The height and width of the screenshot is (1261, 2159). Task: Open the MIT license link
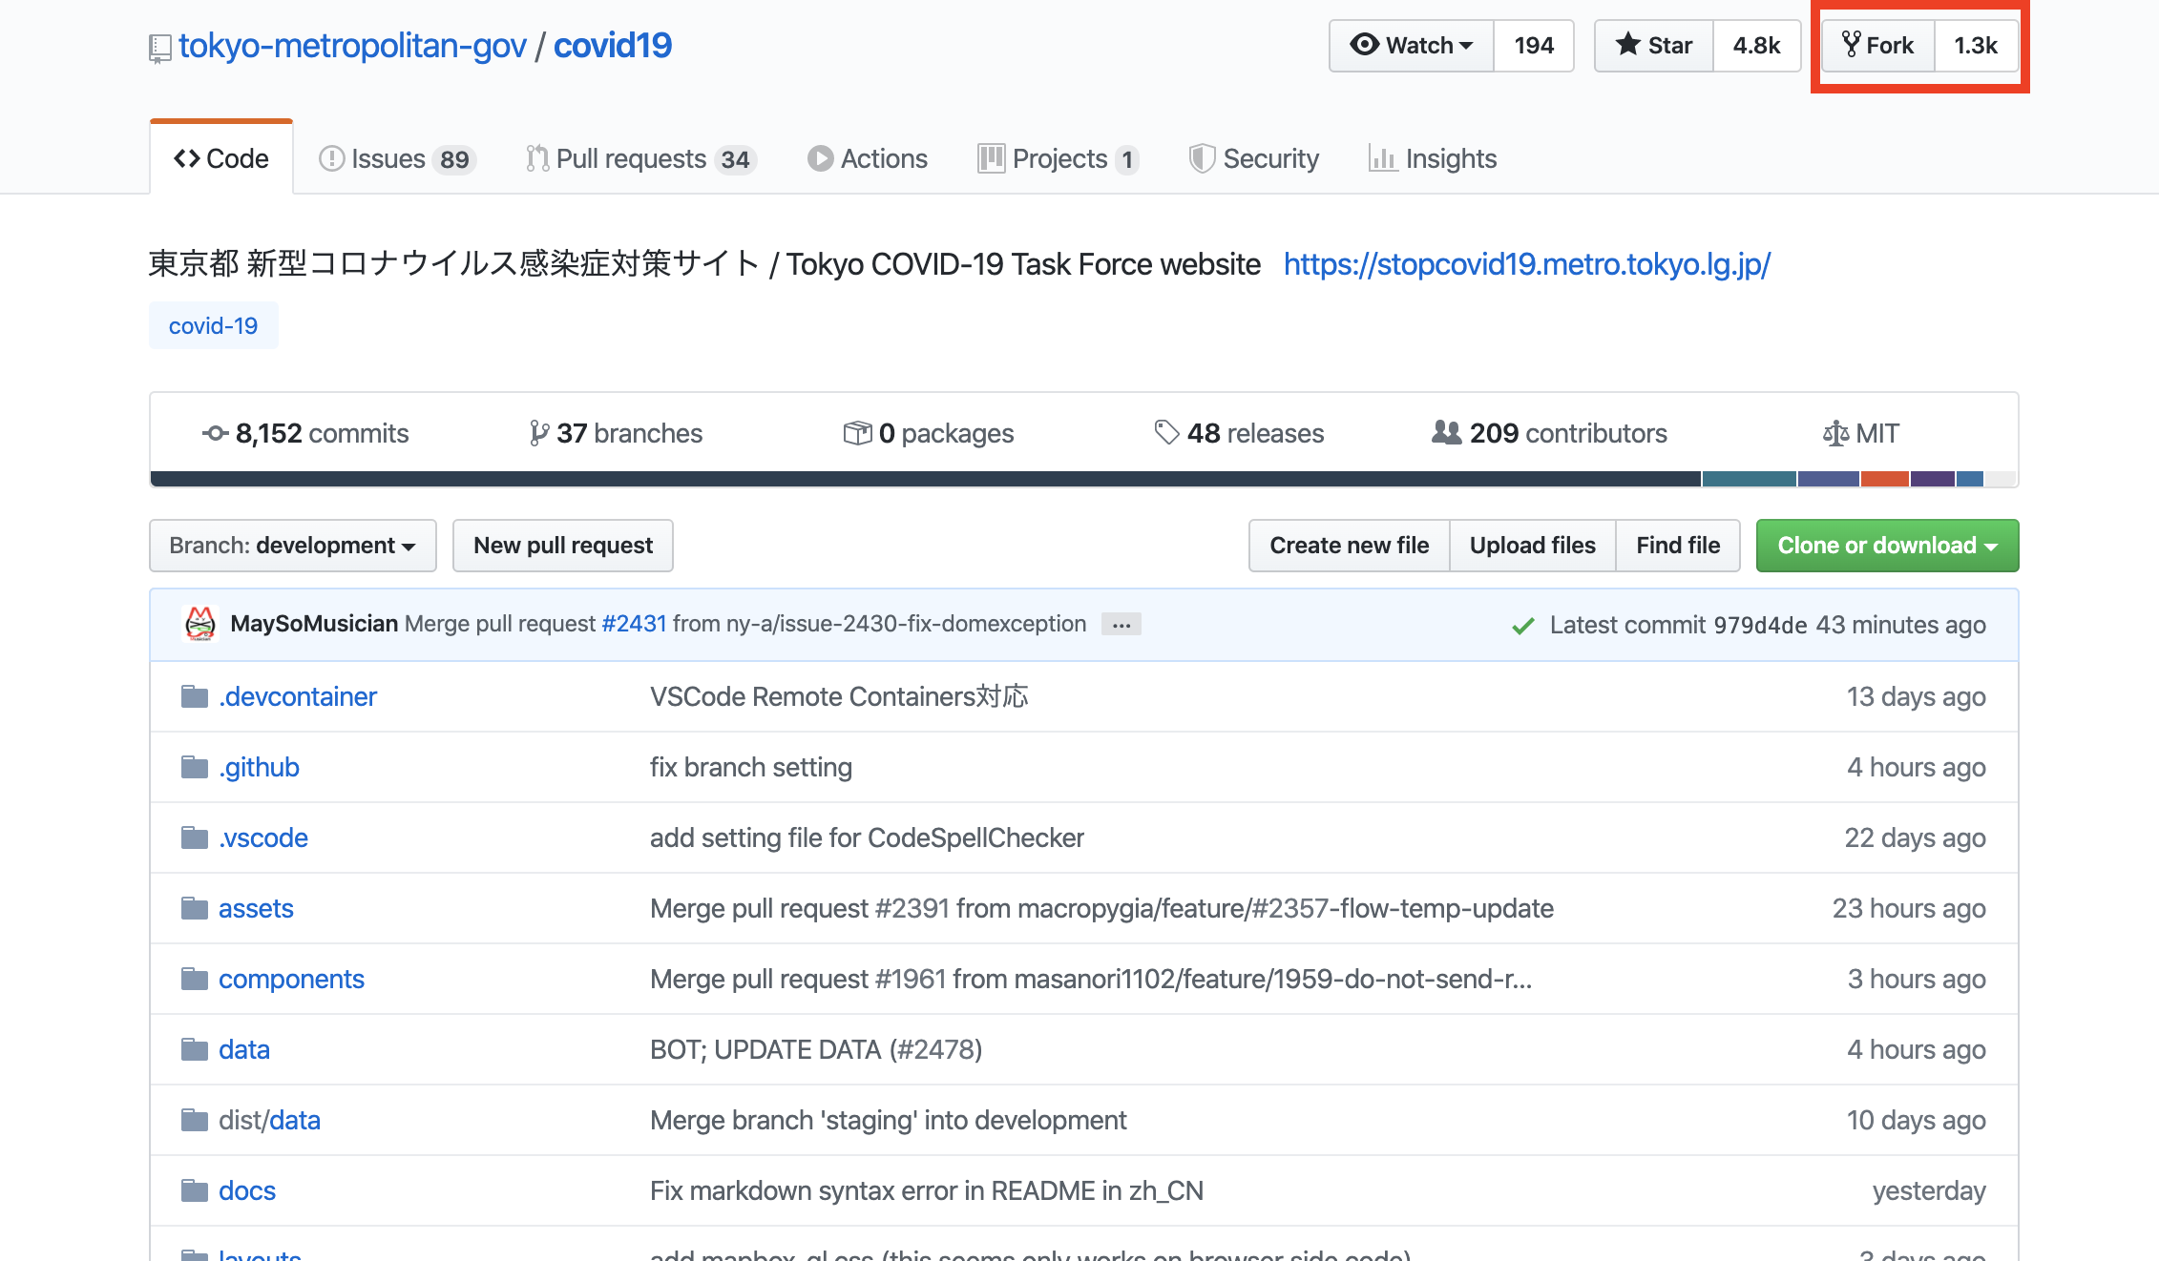click(1860, 433)
